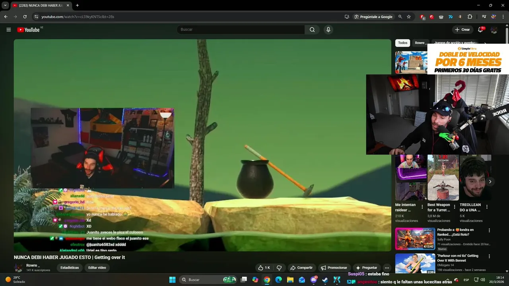Open Task View on the taskbar
The width and height of the screenshot is (509, 286).
click(244, 280)
